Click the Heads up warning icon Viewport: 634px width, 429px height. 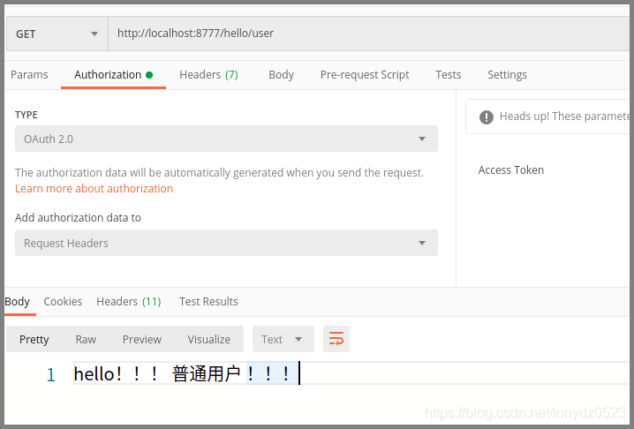point(486,117)
